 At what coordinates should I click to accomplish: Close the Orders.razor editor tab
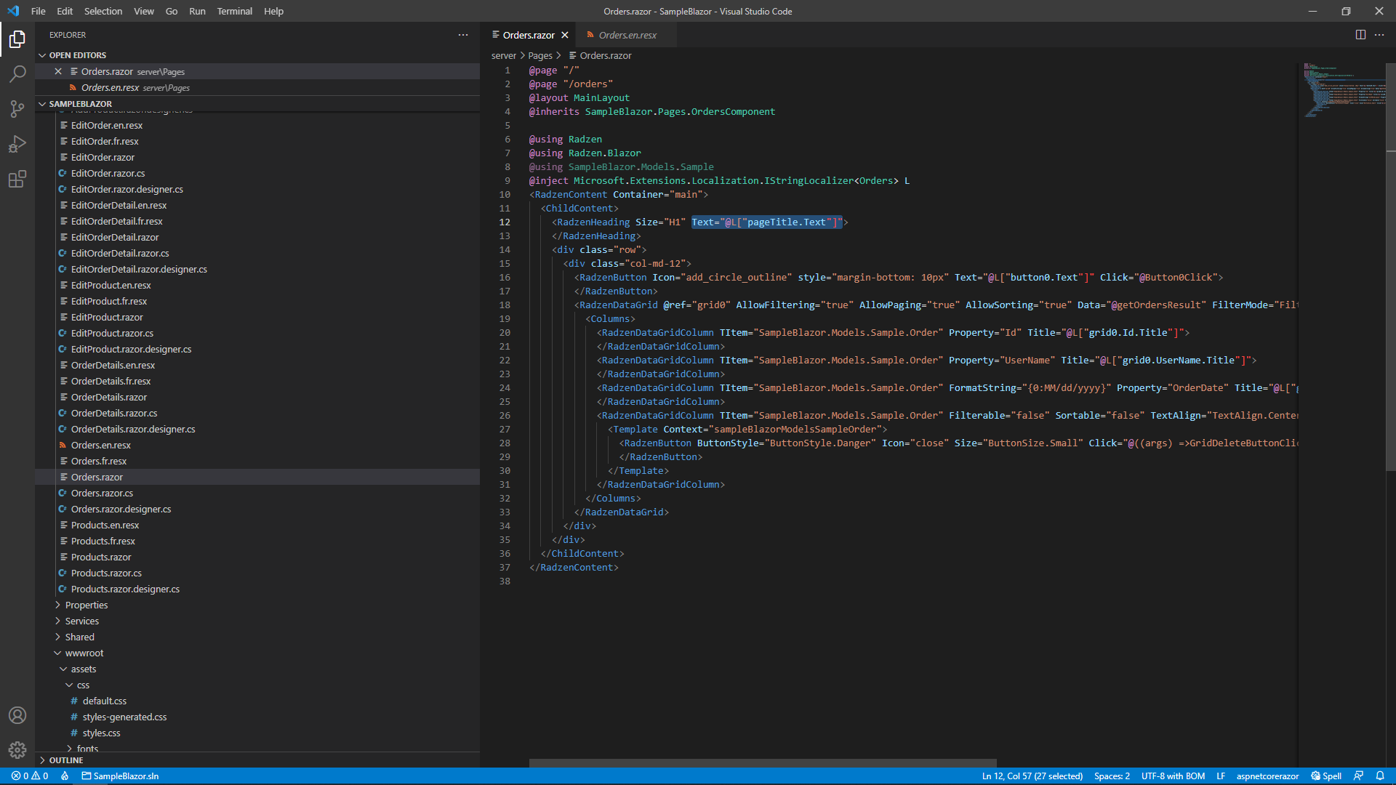pos(565,35)
